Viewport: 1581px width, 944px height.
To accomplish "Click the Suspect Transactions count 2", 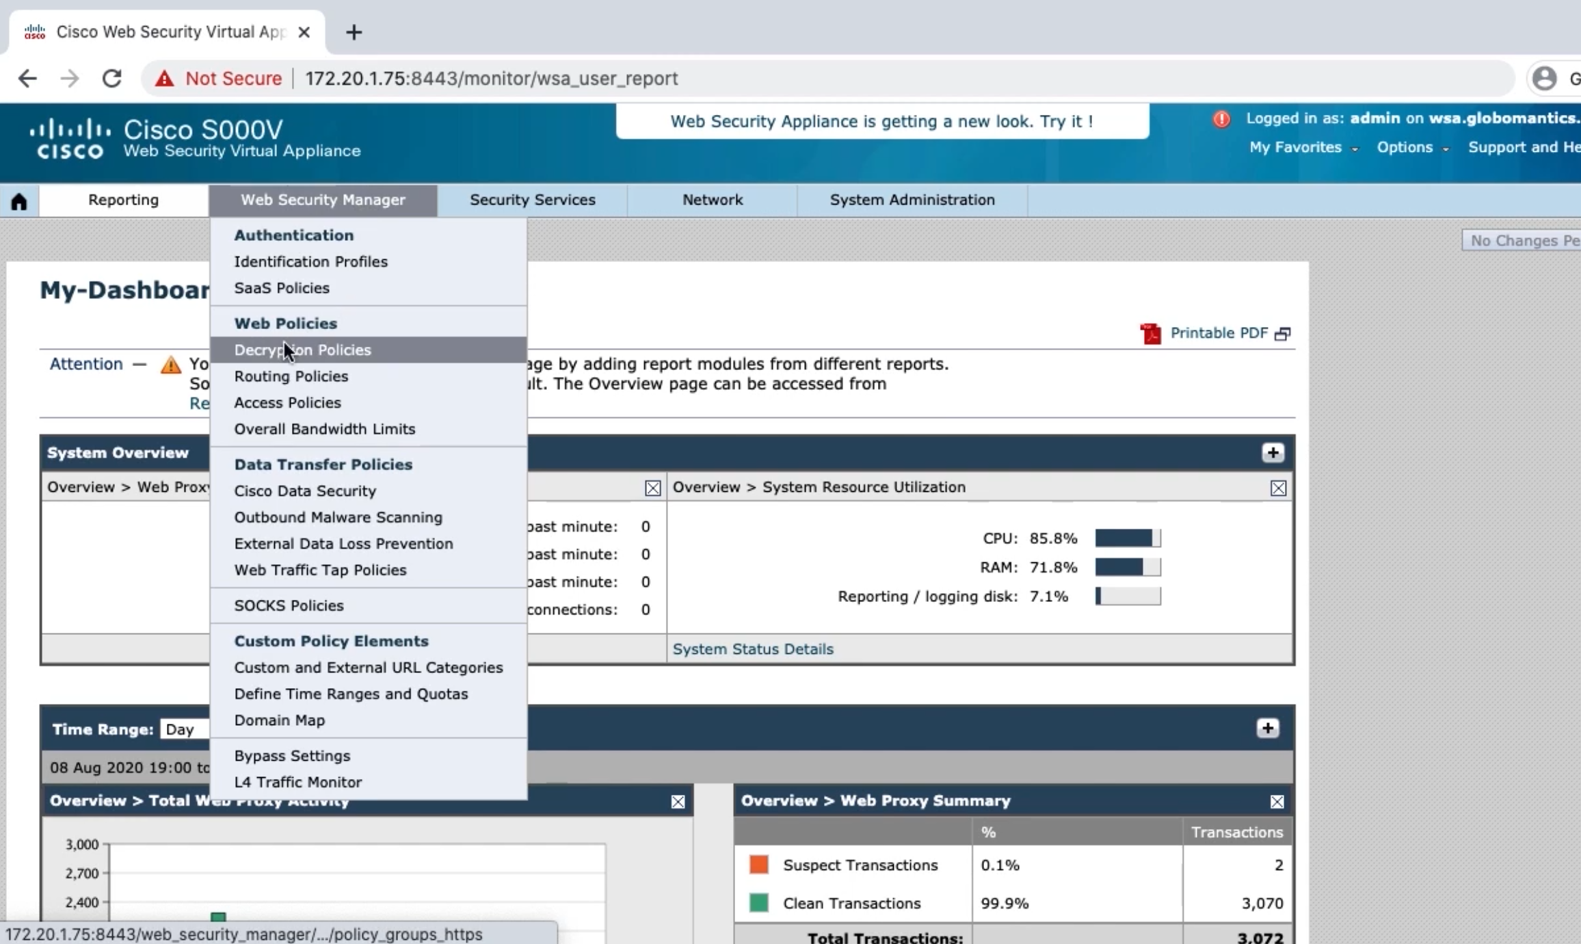I will coord(1278,865).
